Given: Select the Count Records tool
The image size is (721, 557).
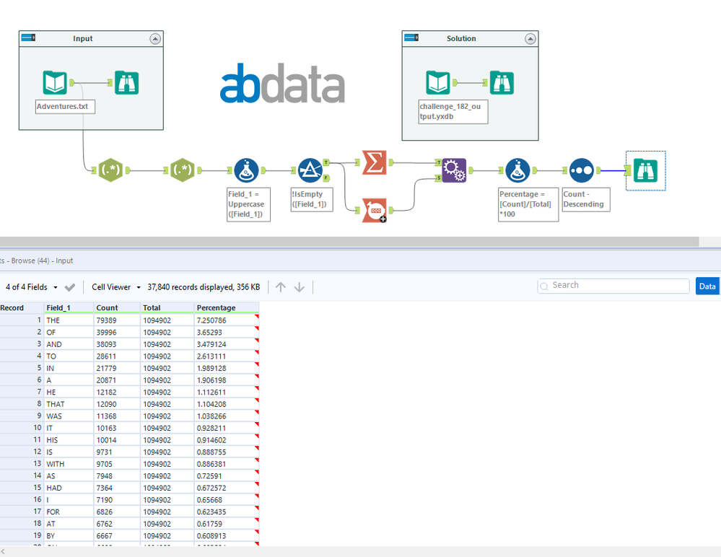Looking at the screenshot, I should (x=375, y=211).
